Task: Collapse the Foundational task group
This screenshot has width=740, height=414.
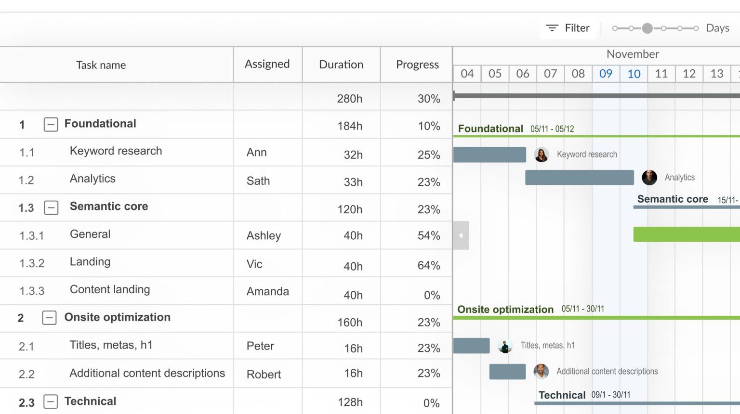Action: tap(51, 124)
